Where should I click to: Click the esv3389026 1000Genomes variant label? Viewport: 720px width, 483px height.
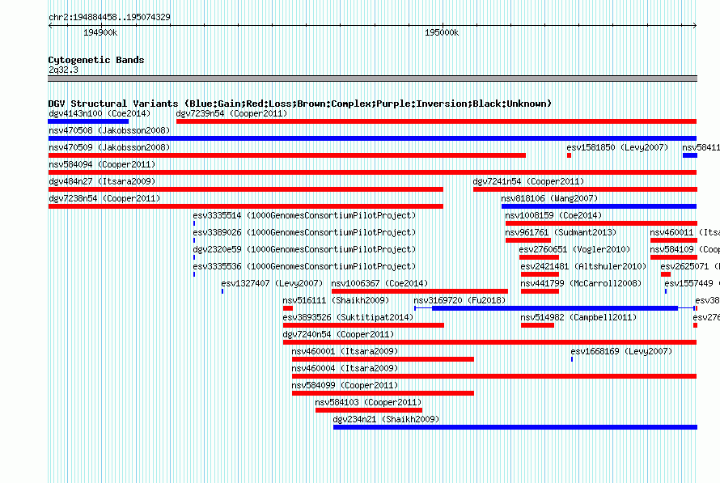(x=304, y=232)
